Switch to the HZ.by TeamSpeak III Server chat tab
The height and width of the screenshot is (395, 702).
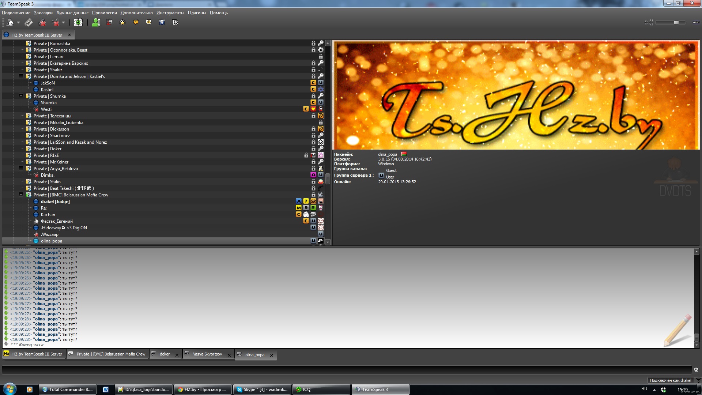[x=34, y=354]
